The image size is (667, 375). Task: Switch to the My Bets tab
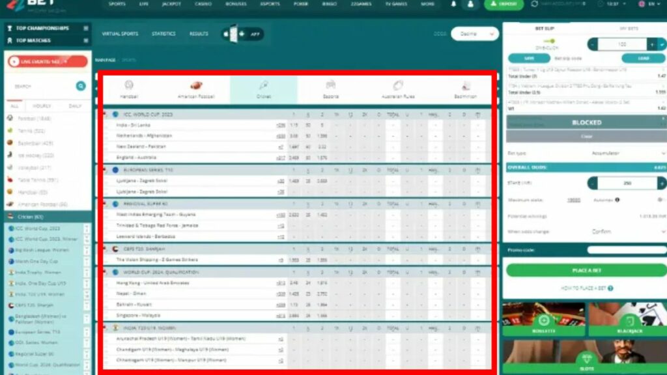coord(629,29)
